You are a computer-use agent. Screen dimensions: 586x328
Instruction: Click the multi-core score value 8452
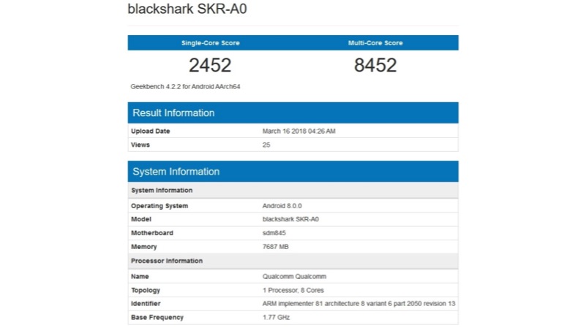click(375, 66)
